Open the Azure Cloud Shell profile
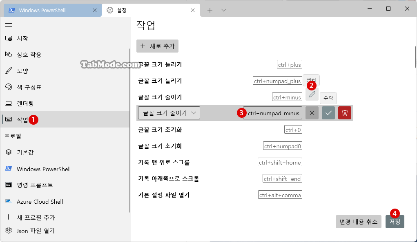417x242 pixels. (65, 201)
